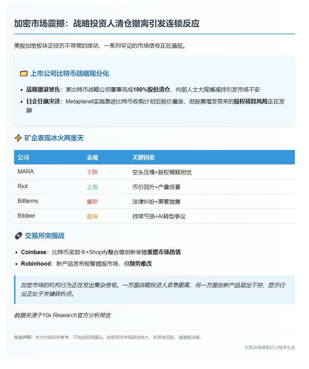Click the 免责声明 disclaimer label
Image resolution: width=309 pixels, height=369 pixels.
tap(24, 337)
